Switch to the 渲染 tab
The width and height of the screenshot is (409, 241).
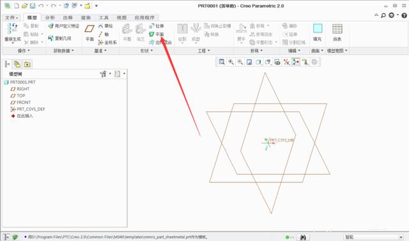coord(86,17)
